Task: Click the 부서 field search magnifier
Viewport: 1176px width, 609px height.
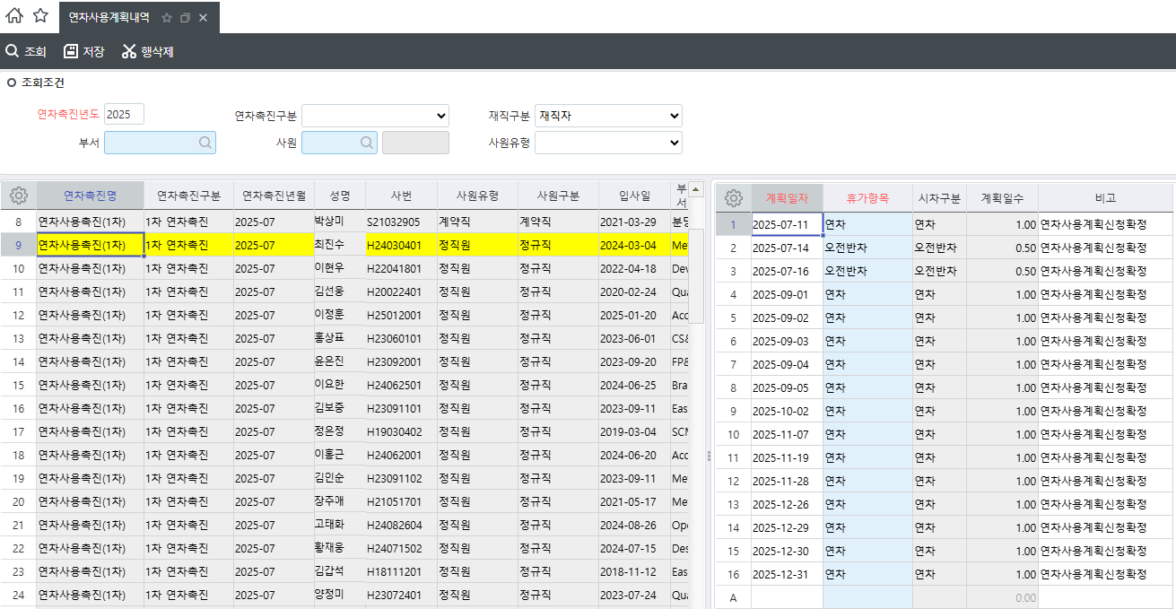Action: 205,143
